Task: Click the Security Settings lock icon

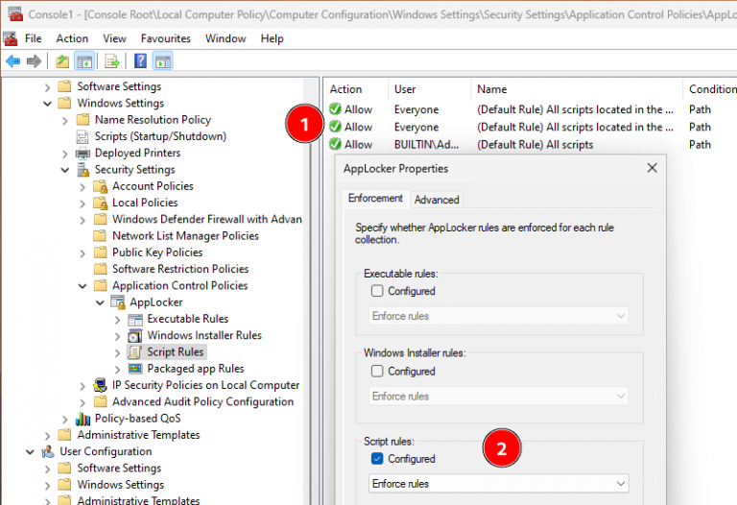Action: [83, 170]
